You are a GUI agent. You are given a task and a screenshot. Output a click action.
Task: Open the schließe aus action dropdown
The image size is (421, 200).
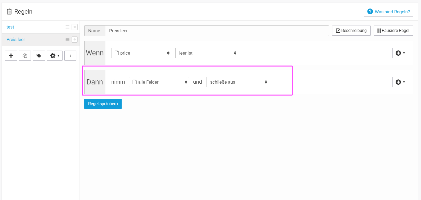[238, 82]
